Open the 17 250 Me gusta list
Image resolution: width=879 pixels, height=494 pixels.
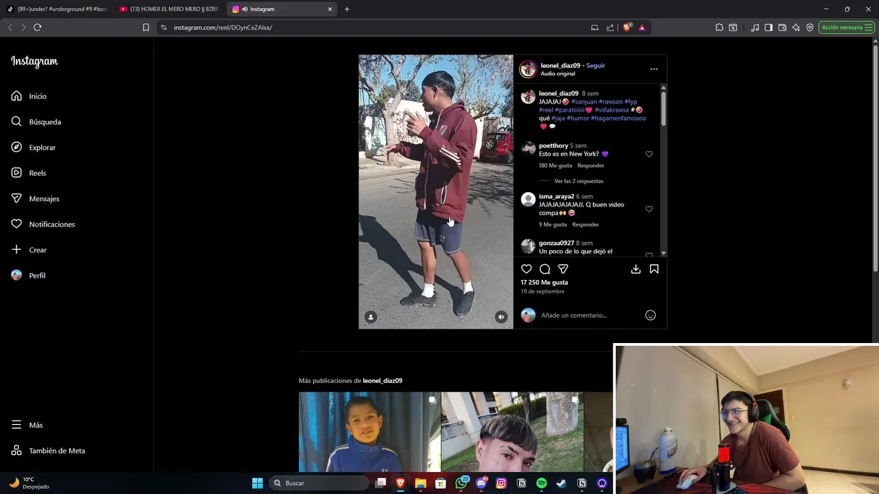(544, 282)
